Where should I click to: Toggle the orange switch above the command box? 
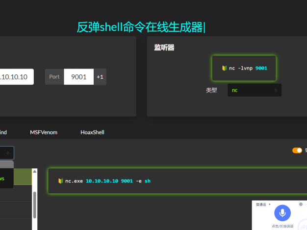click(297, 150)
